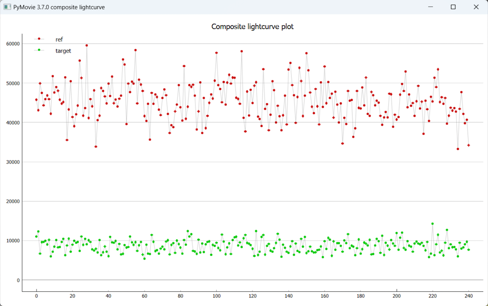Click the highest red ref data point
This screenshot has width=488, height=306.
(87, 45)
